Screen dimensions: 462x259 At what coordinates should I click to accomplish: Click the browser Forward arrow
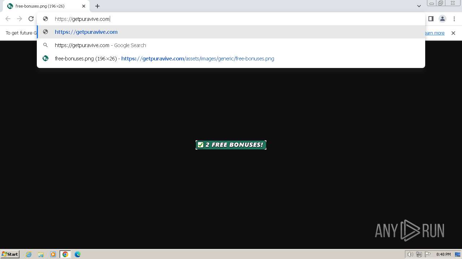click(19, 19)
